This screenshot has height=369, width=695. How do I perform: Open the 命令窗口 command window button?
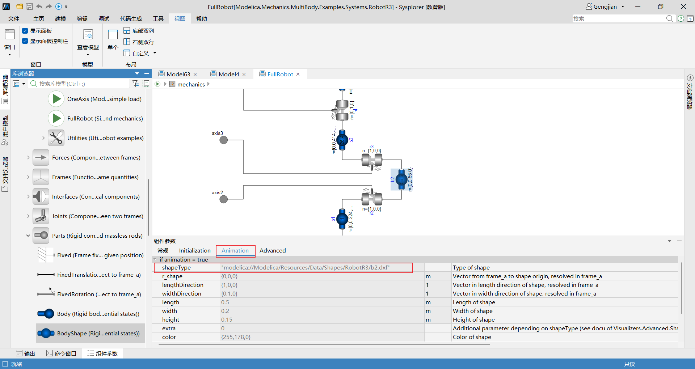pyautogui.click(x=61, y=353)
